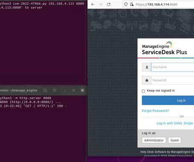
Task: Focus the browser address bar URL
Action: (x=156, y=4)
